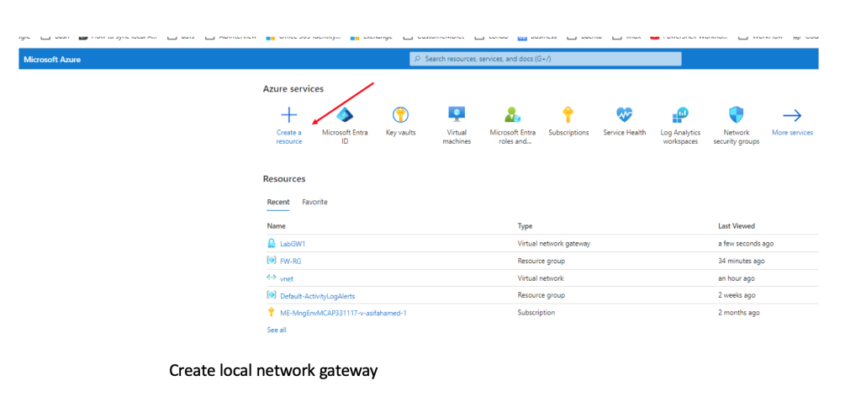Open Microsoft Entra roles and administrators icon

coord(512,116)
